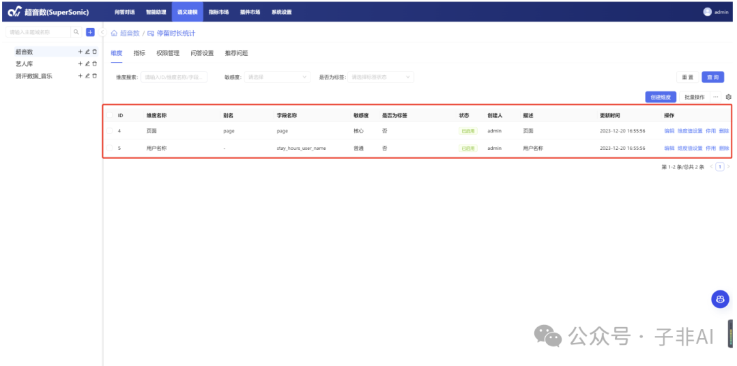Delete the 测评数据_音乐 domain via trash icon
The image size is (737, 366).
coord(95,76)
